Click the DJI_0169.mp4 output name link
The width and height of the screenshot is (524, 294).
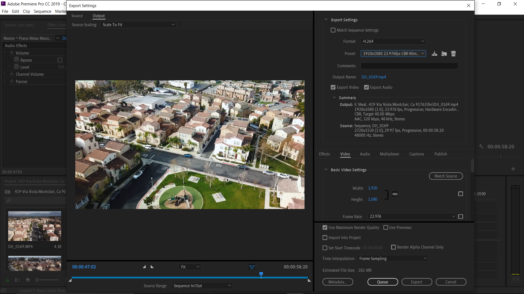click(374, 77)
